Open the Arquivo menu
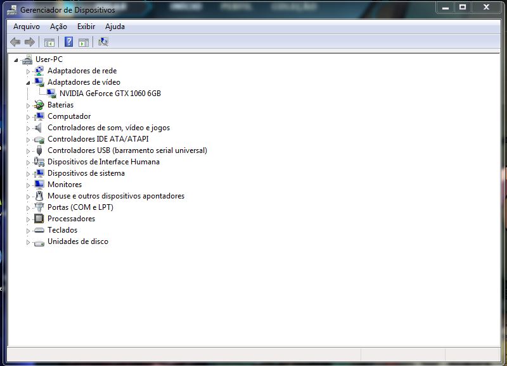The image size is (507, 366). pos(27,27)
